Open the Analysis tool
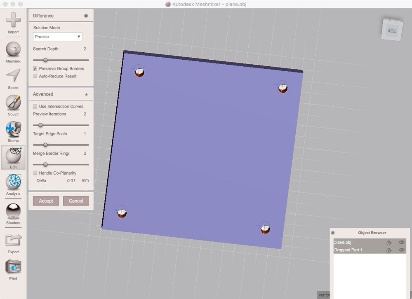Screen dimensions: 412x299 [x=13, y=185]
